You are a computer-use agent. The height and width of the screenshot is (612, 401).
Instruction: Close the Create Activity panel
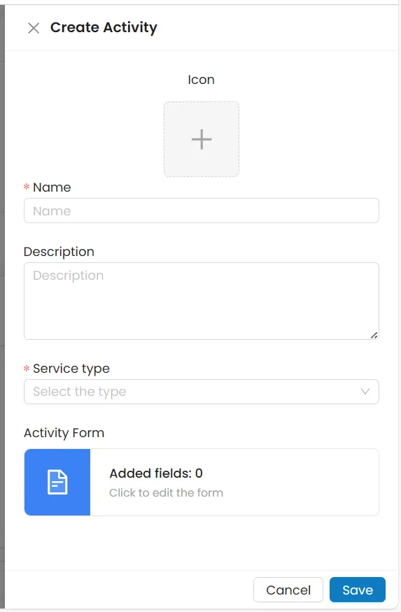tap(34, 28)
